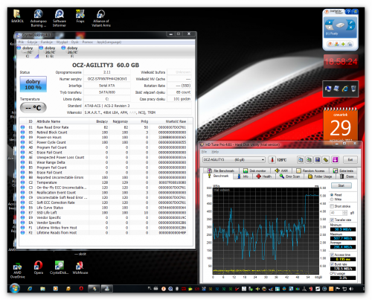Enable the Short stroke checkbox
The height and width of the screenshot is (300, 372).
tap(332, 206)
